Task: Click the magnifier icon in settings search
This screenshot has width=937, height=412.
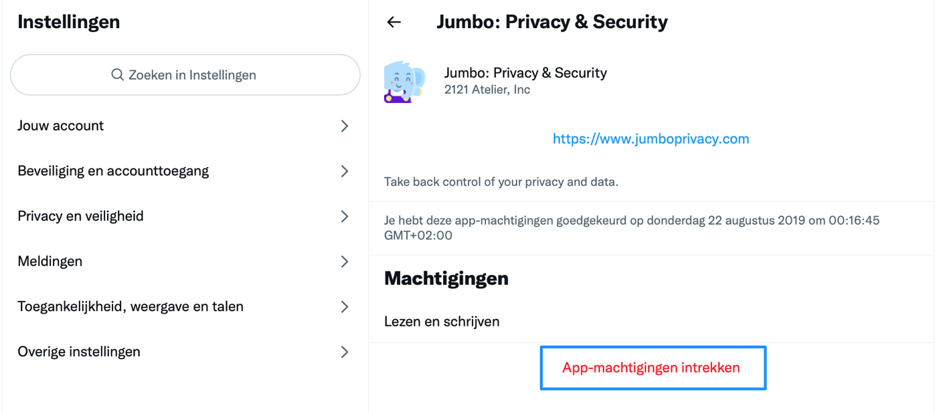Action: click(x=117, y=74)
